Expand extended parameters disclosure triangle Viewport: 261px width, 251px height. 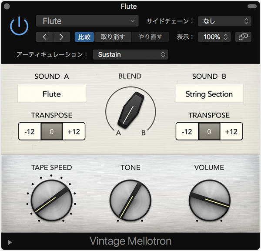point(10,242)
